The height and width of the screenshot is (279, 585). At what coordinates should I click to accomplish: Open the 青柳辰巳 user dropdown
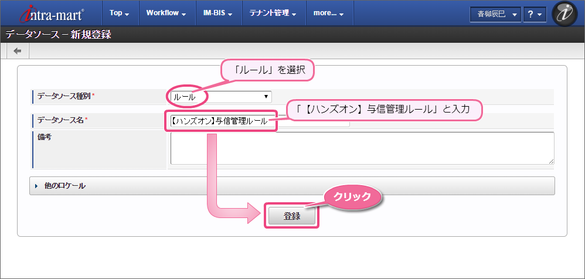coord(495,15)
